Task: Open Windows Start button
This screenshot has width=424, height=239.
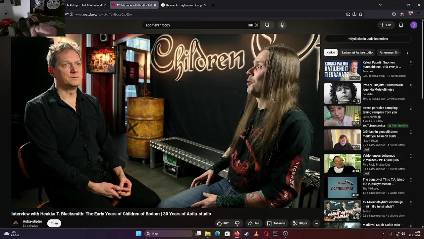Action: pos(139,234)
